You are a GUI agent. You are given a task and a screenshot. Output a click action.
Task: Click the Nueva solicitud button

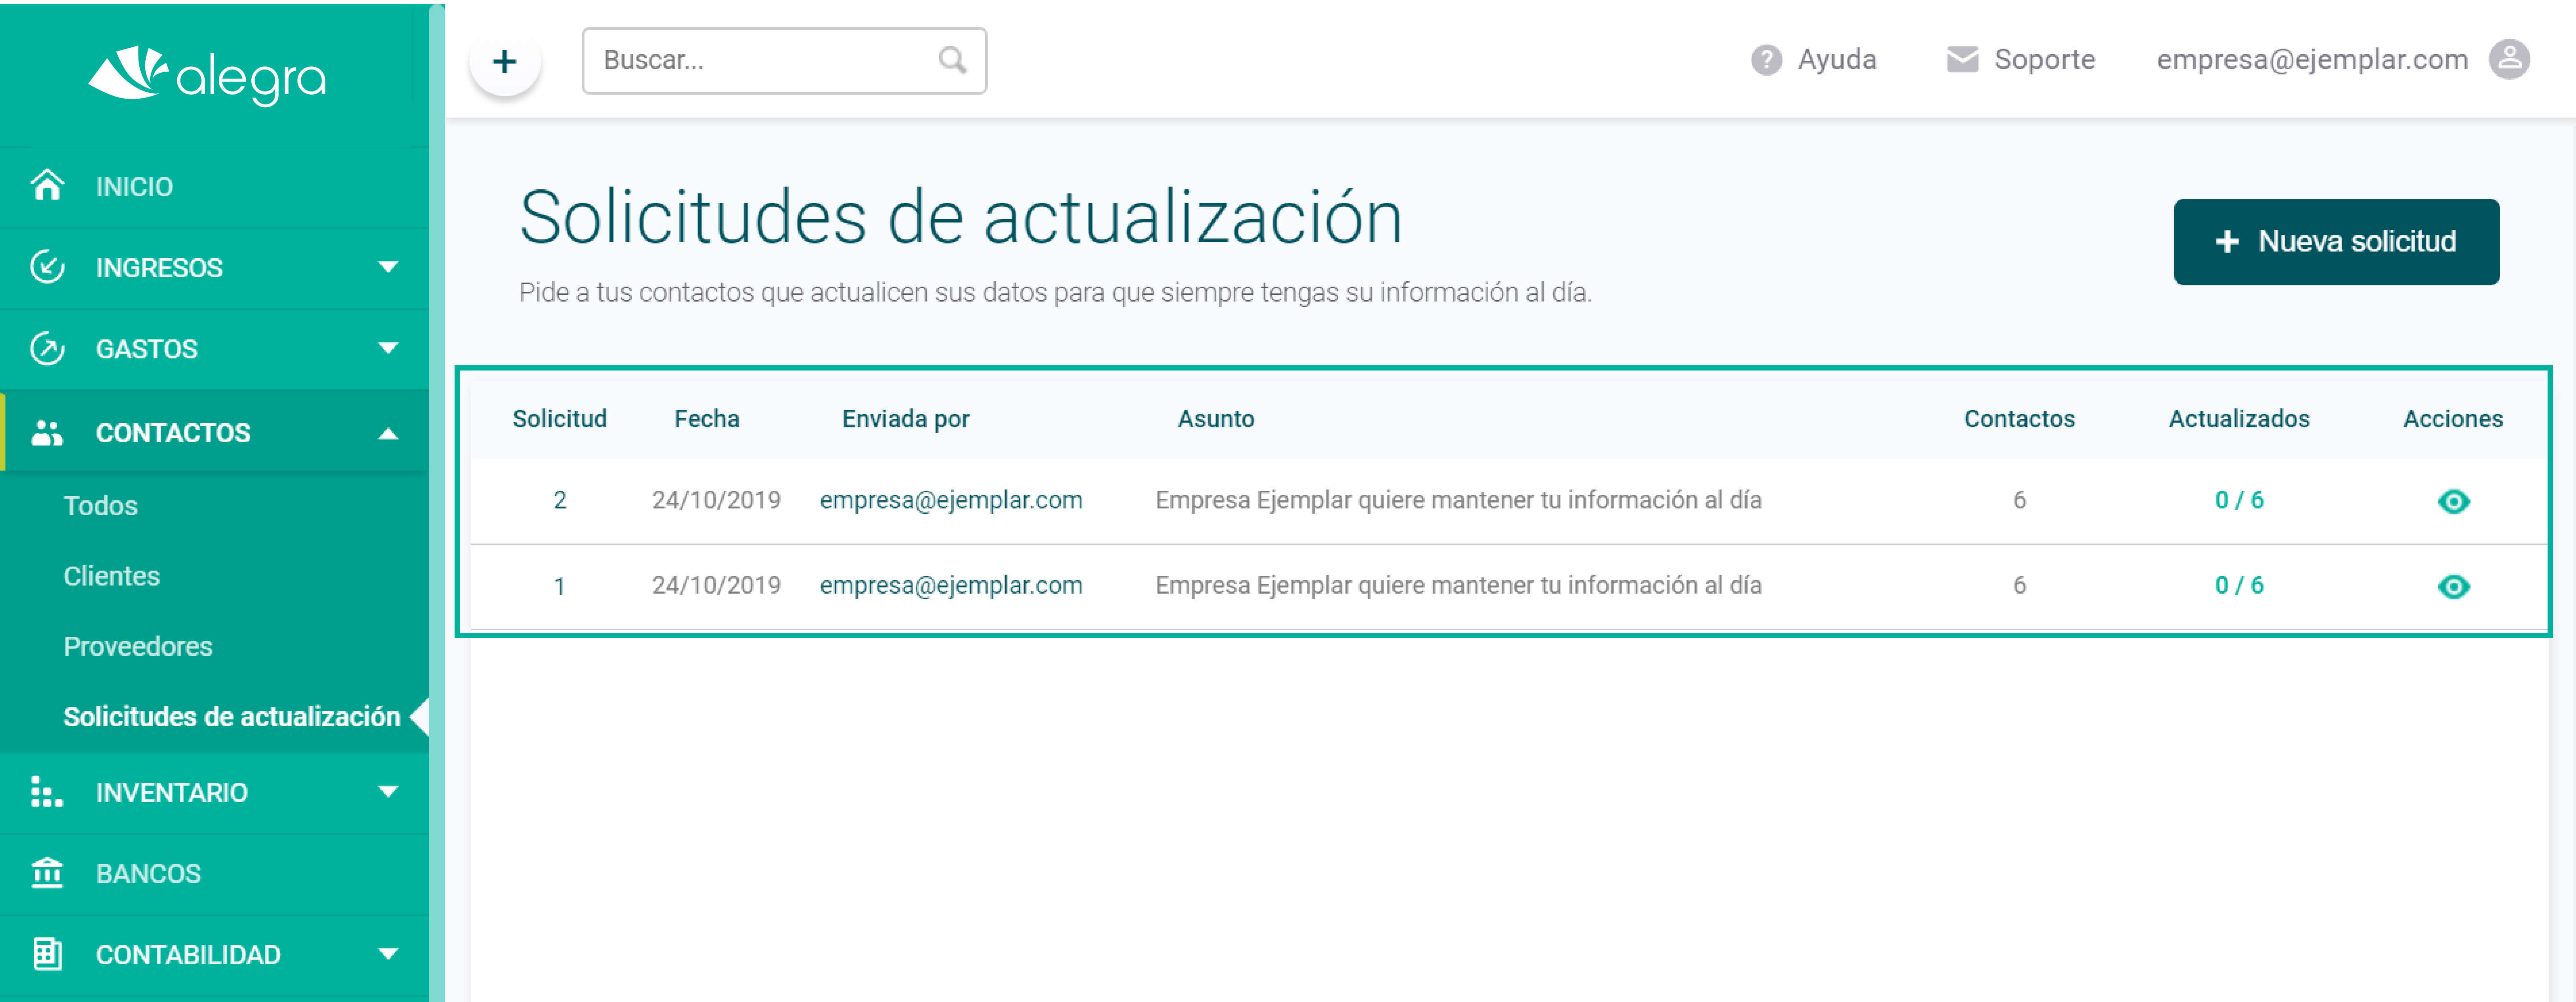(x=2336, y=242)
